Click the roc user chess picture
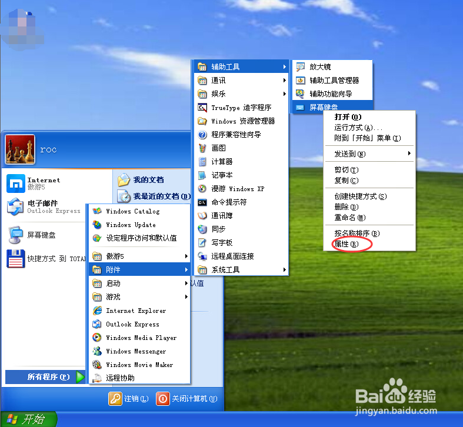Image resolution: width=463 pixels, height=427 pixels. pyautogui.click(x=20, y=149)
